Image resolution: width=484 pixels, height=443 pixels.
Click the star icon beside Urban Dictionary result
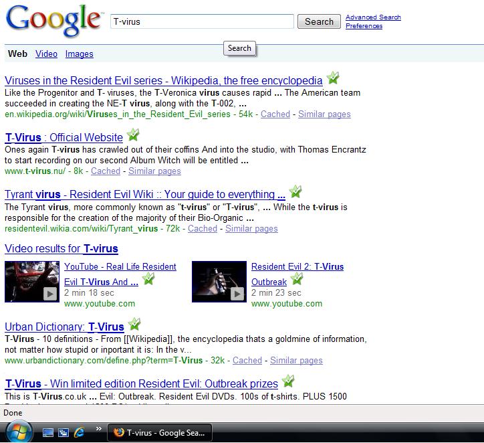[x=134, y=324]
